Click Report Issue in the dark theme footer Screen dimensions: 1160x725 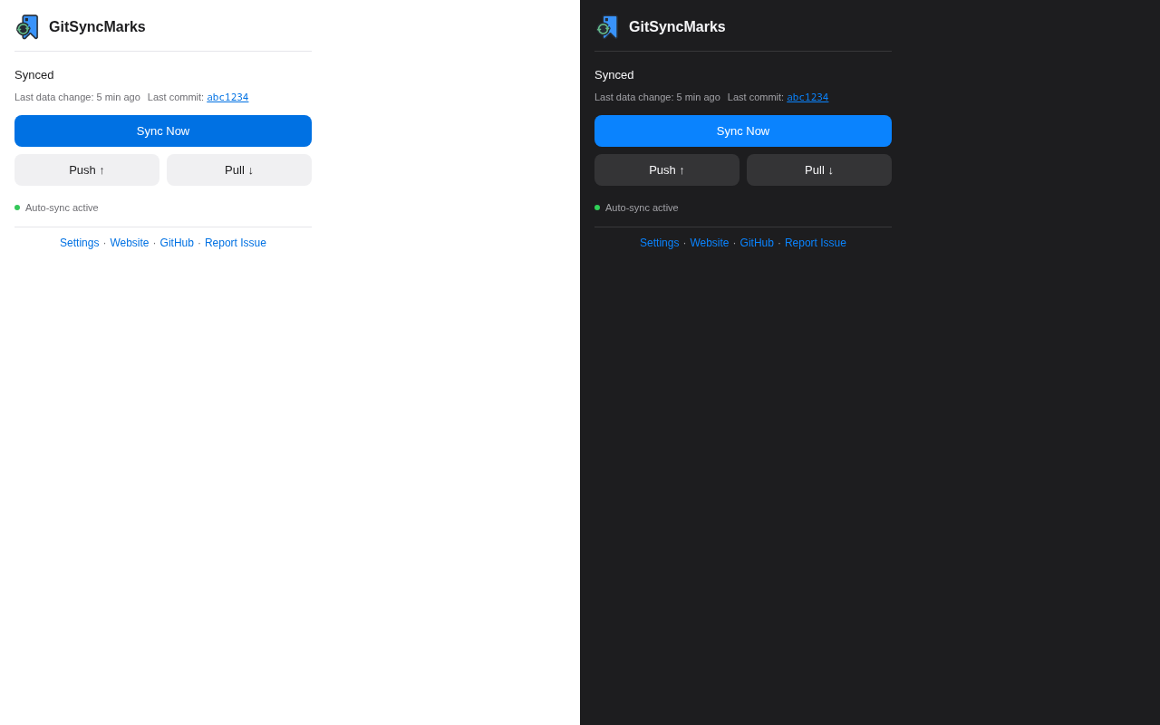(x=815, y=242)
